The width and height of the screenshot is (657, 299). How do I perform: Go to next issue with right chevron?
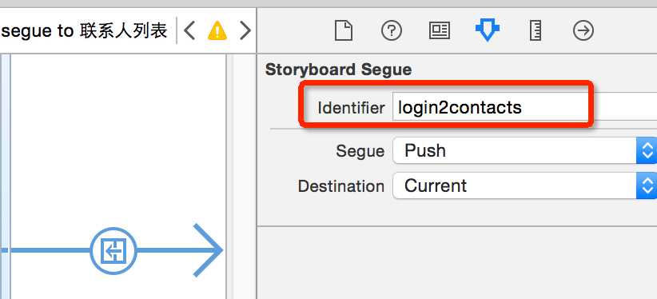[245, 30]
